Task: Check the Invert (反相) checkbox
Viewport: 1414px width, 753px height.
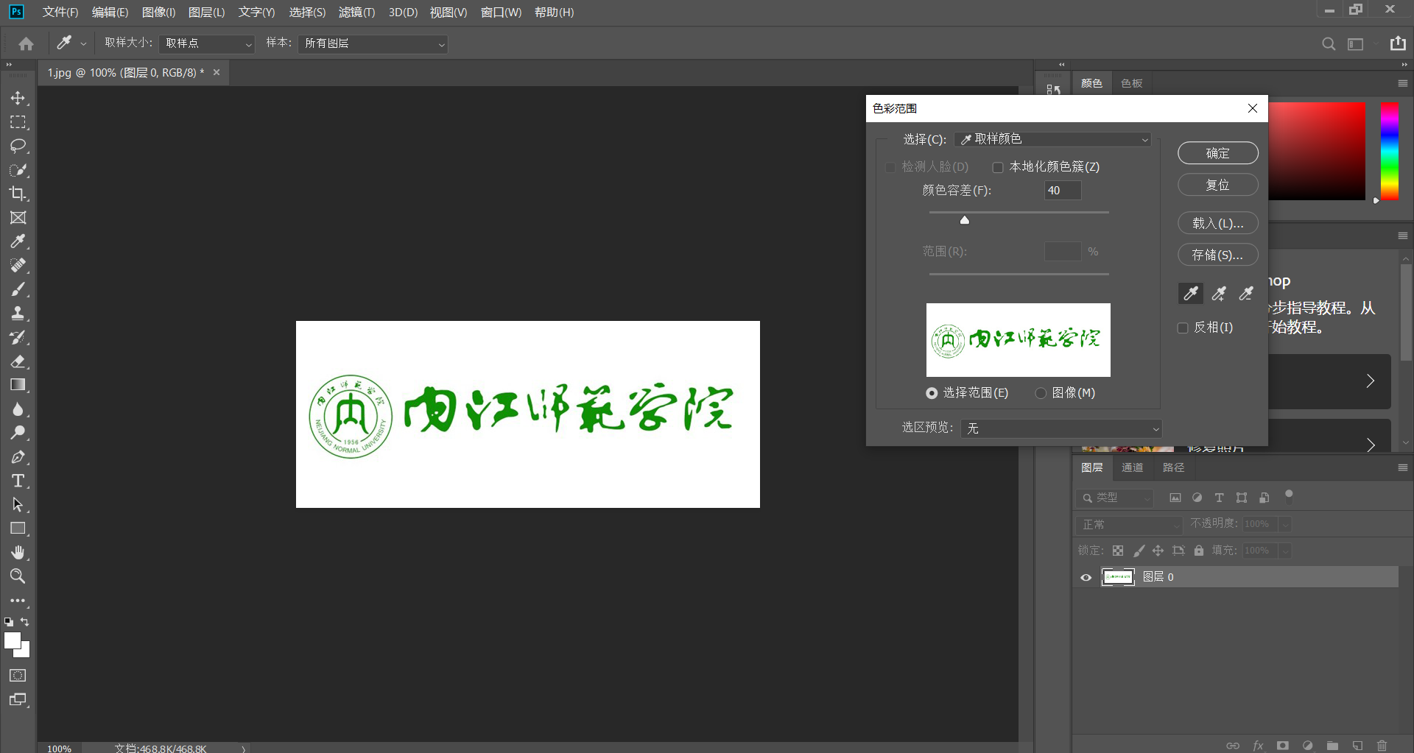Action: click(1183, 328)
